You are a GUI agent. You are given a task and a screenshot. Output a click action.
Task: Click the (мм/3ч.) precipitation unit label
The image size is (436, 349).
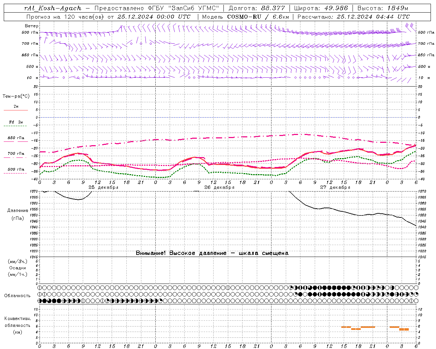(18, 261)
